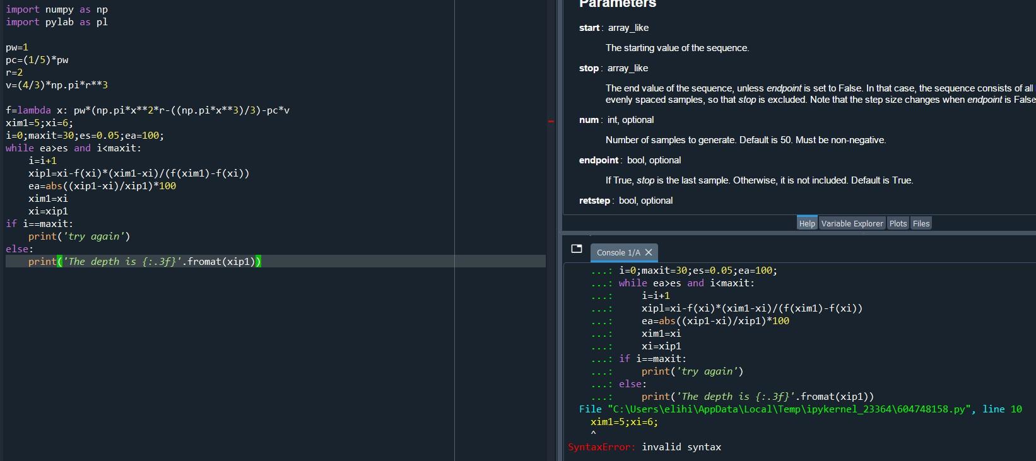This screenshot has height=461, width=1036.
Task: Click 'Number of samples to generate' description
Action: point(746,140)
